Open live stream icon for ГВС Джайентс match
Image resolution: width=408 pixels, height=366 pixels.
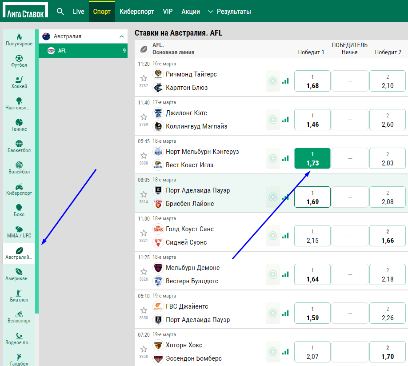click(273, 313)
